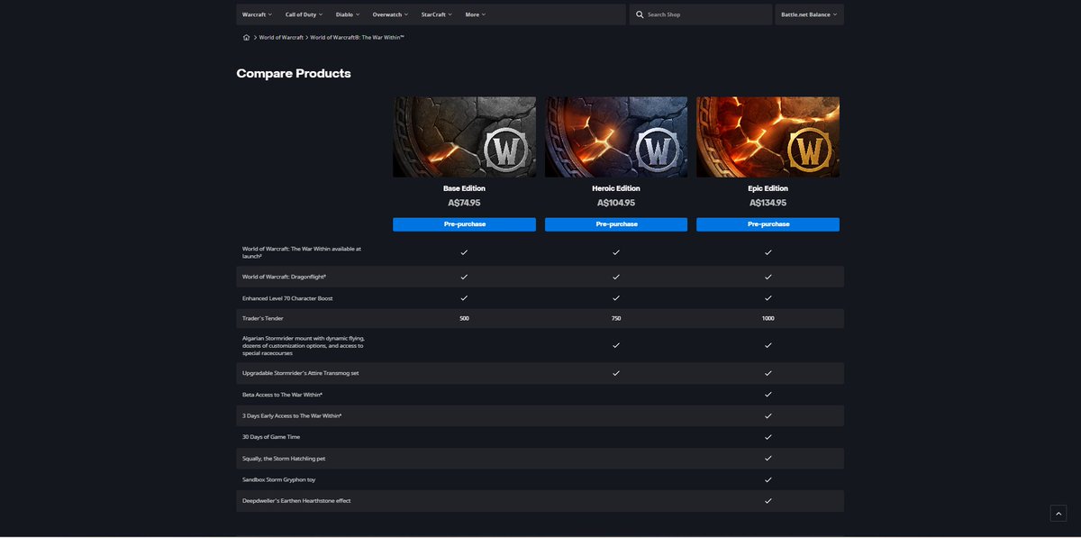The image size is (1081, 538).
Task: Click Squally, the Storm Hatchling pet label
Action: pos(284,459)
